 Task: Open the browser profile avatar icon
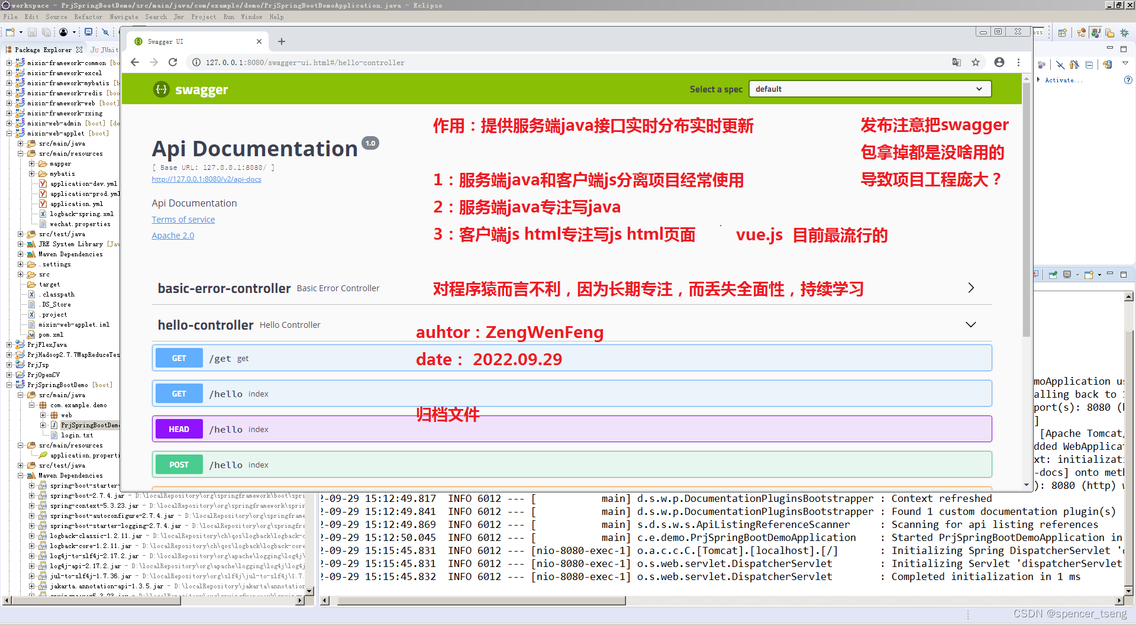coord(999,62)
